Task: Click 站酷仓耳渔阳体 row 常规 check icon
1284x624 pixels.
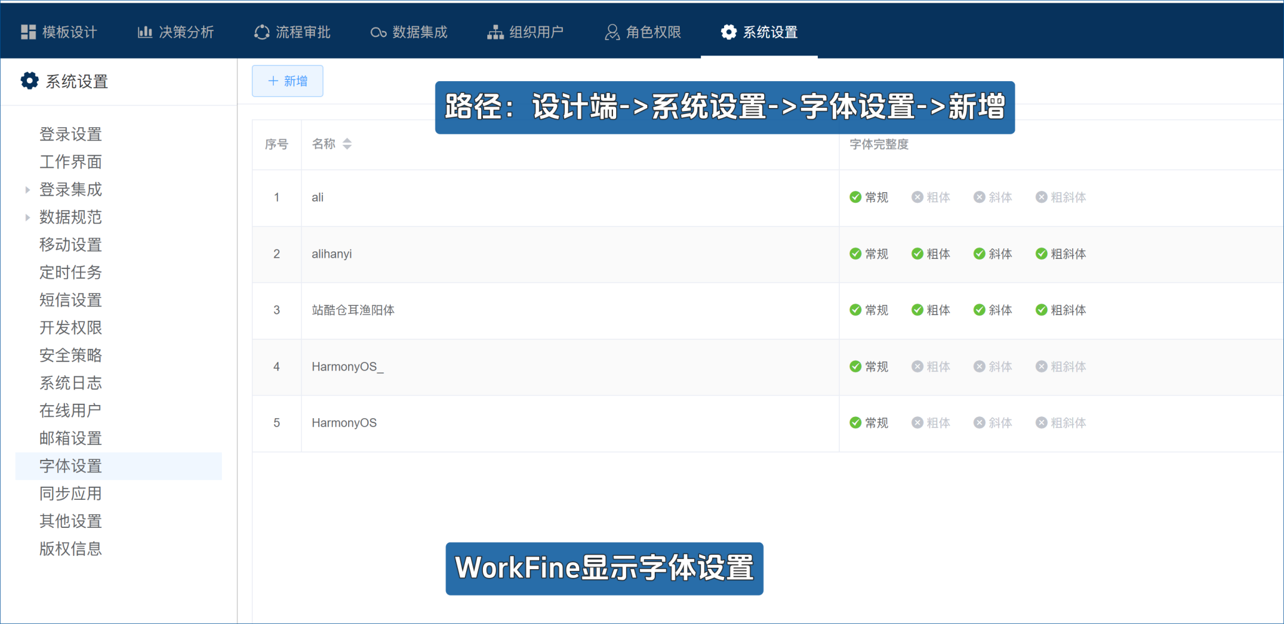Action: (855, 310)
